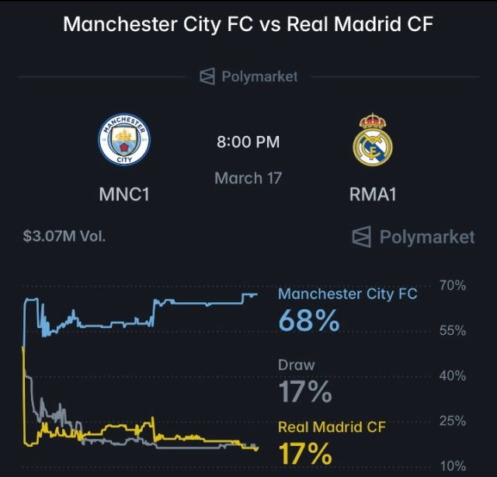497x477 pixels.
Task: Click the March 17 match date
Action: pos(248,178)
